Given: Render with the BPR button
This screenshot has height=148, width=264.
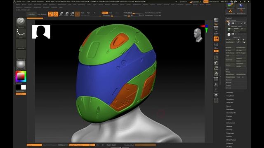Looking at the screenshot, I should click(x=216, y=20).
